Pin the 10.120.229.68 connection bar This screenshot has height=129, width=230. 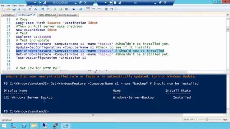pyautogui.click(x=40, y=3)
